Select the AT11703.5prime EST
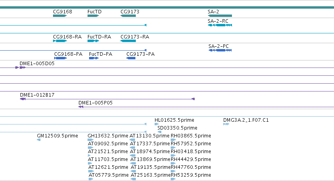Viewport: 334px width, 181px height. (x=90, y=163)
